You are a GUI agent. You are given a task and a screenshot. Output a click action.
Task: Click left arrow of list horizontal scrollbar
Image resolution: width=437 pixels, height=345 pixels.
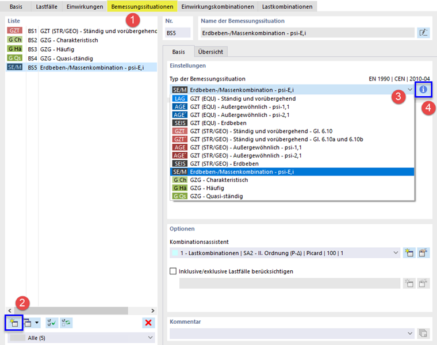[10, 310]
